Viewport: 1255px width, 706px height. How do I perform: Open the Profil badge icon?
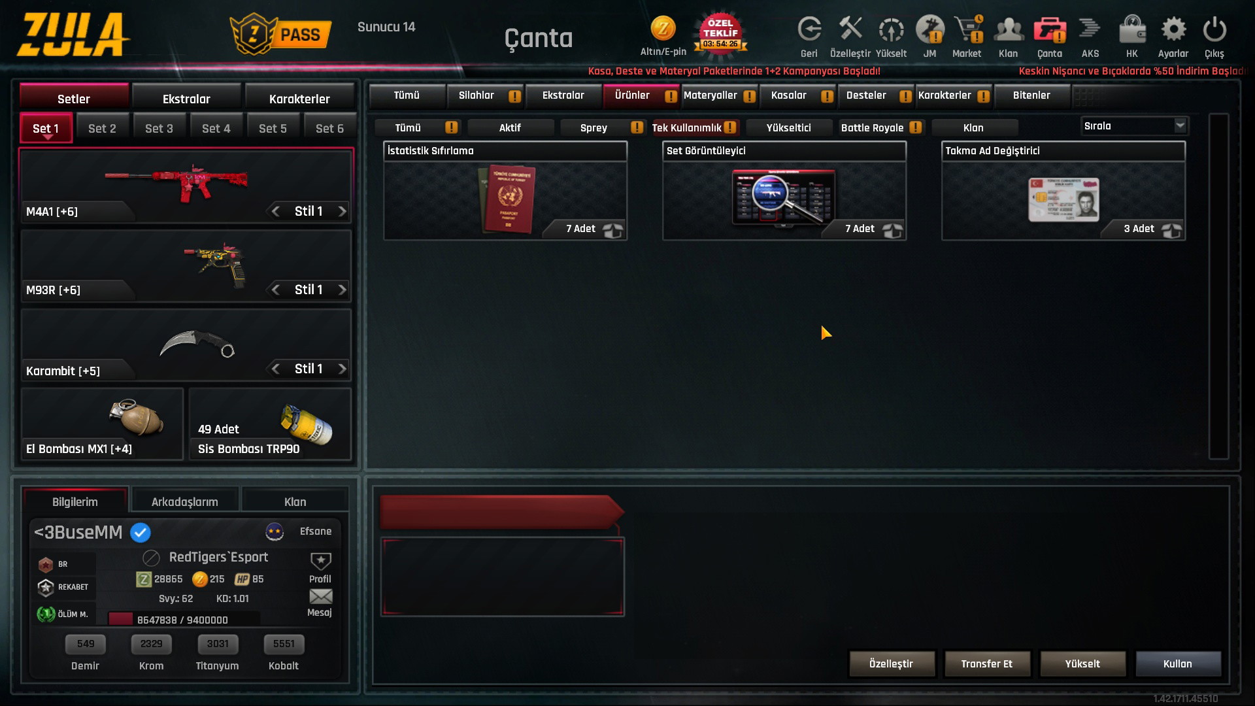pyautogui.click(x=320, y=561)
